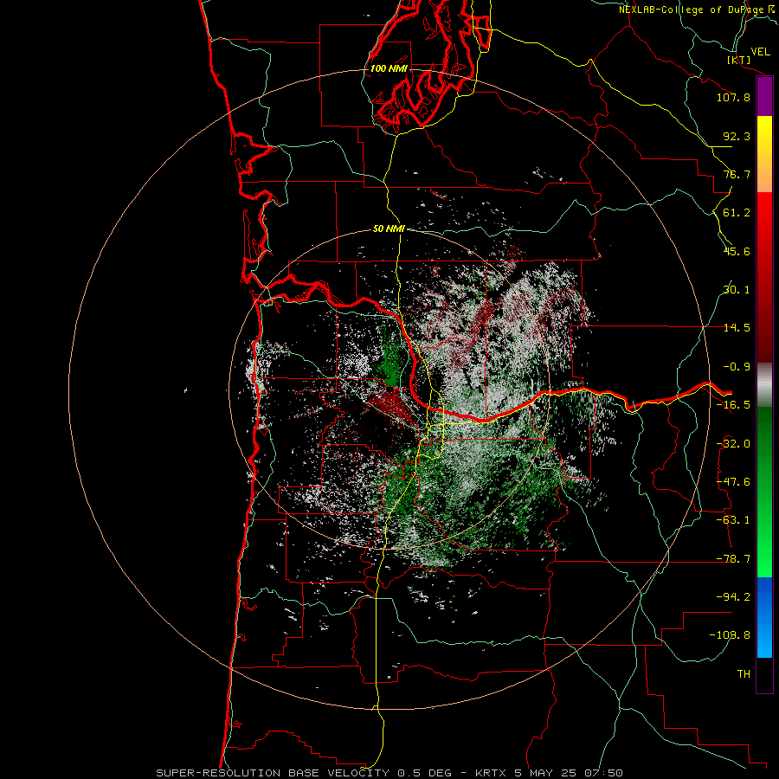Image resolution: width=779 pixels, height=779 pixels.
Task: Click the -47.6 legend value
Action: [733, 482]
